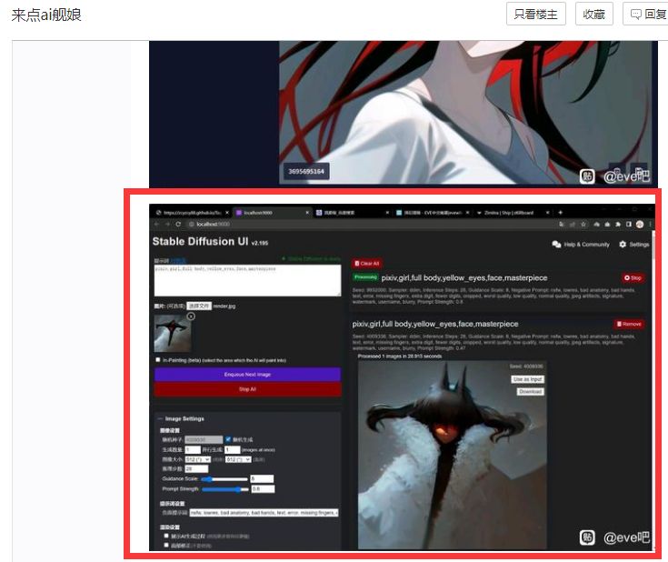
Task: Click the negative prompt input field
Action: click(x=264, y=513)
